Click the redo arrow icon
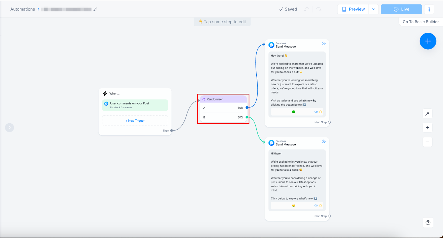Screen dimensions: 443x238 tap(319, 9)
